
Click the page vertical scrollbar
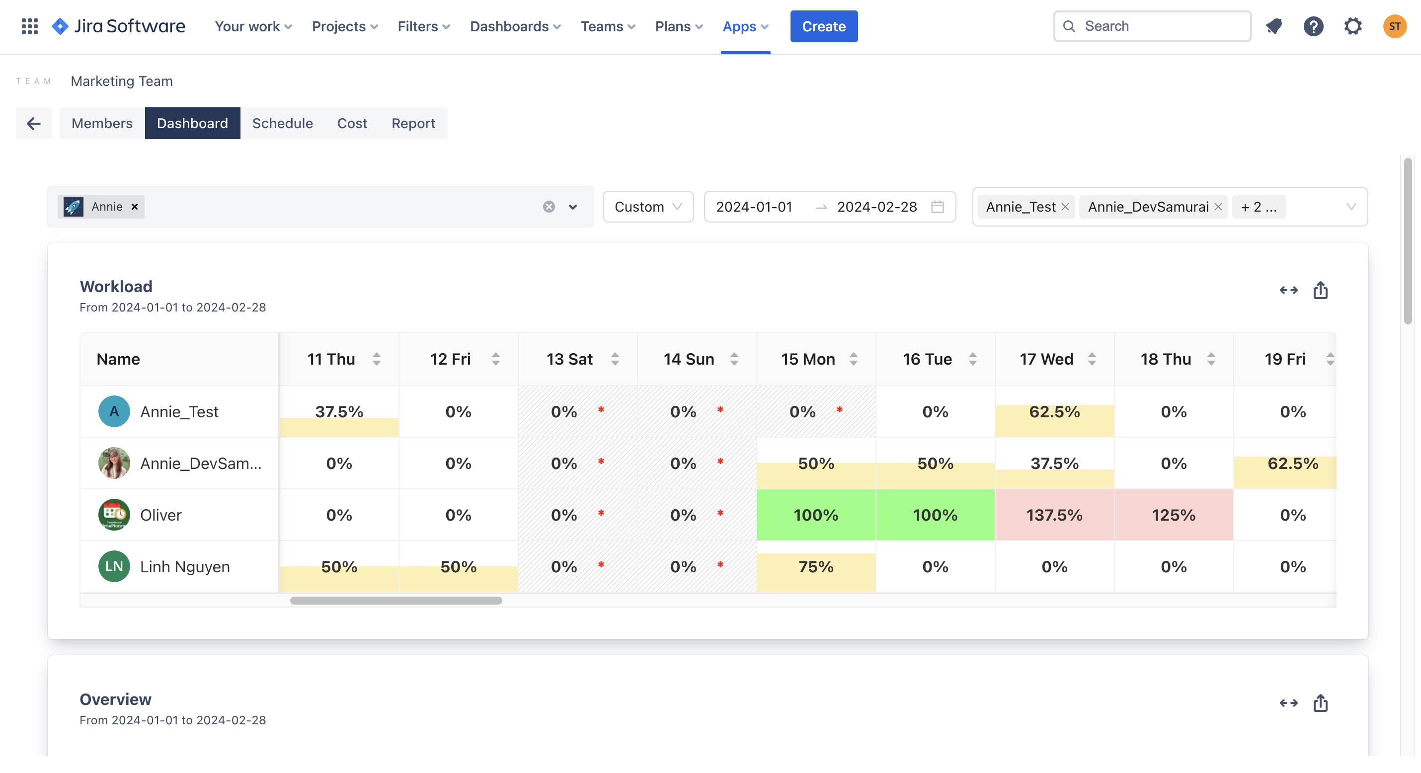coord(1408,241)
